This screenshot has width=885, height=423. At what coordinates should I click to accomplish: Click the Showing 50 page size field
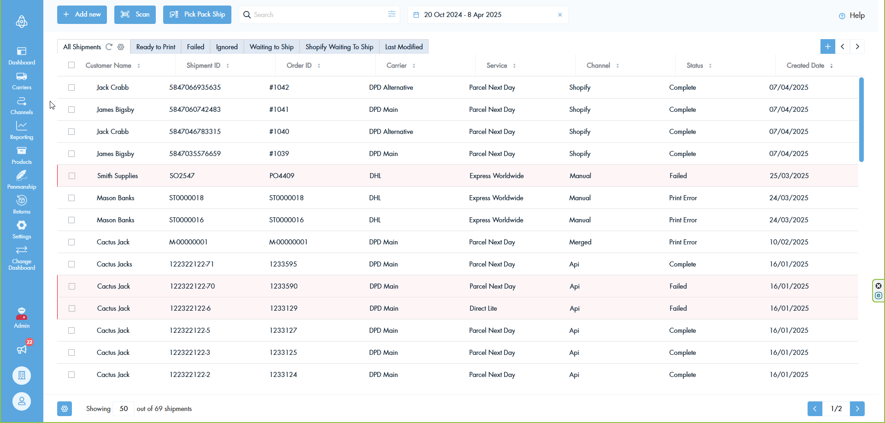tap(124, 409)
